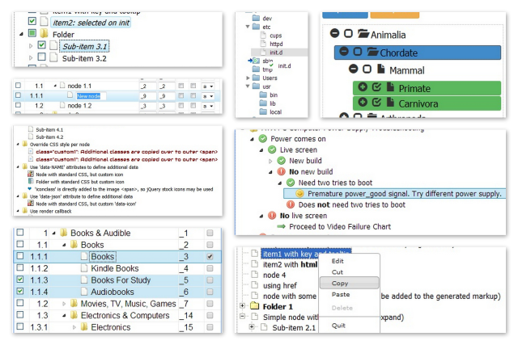518x345 pixels.
Task: Click the first _2 input in node 1.1 row
Action: coord(147,86)
